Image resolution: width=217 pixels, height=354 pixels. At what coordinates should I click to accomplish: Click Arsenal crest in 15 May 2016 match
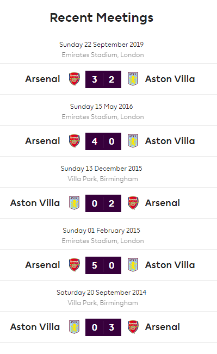tap(75, 141)
